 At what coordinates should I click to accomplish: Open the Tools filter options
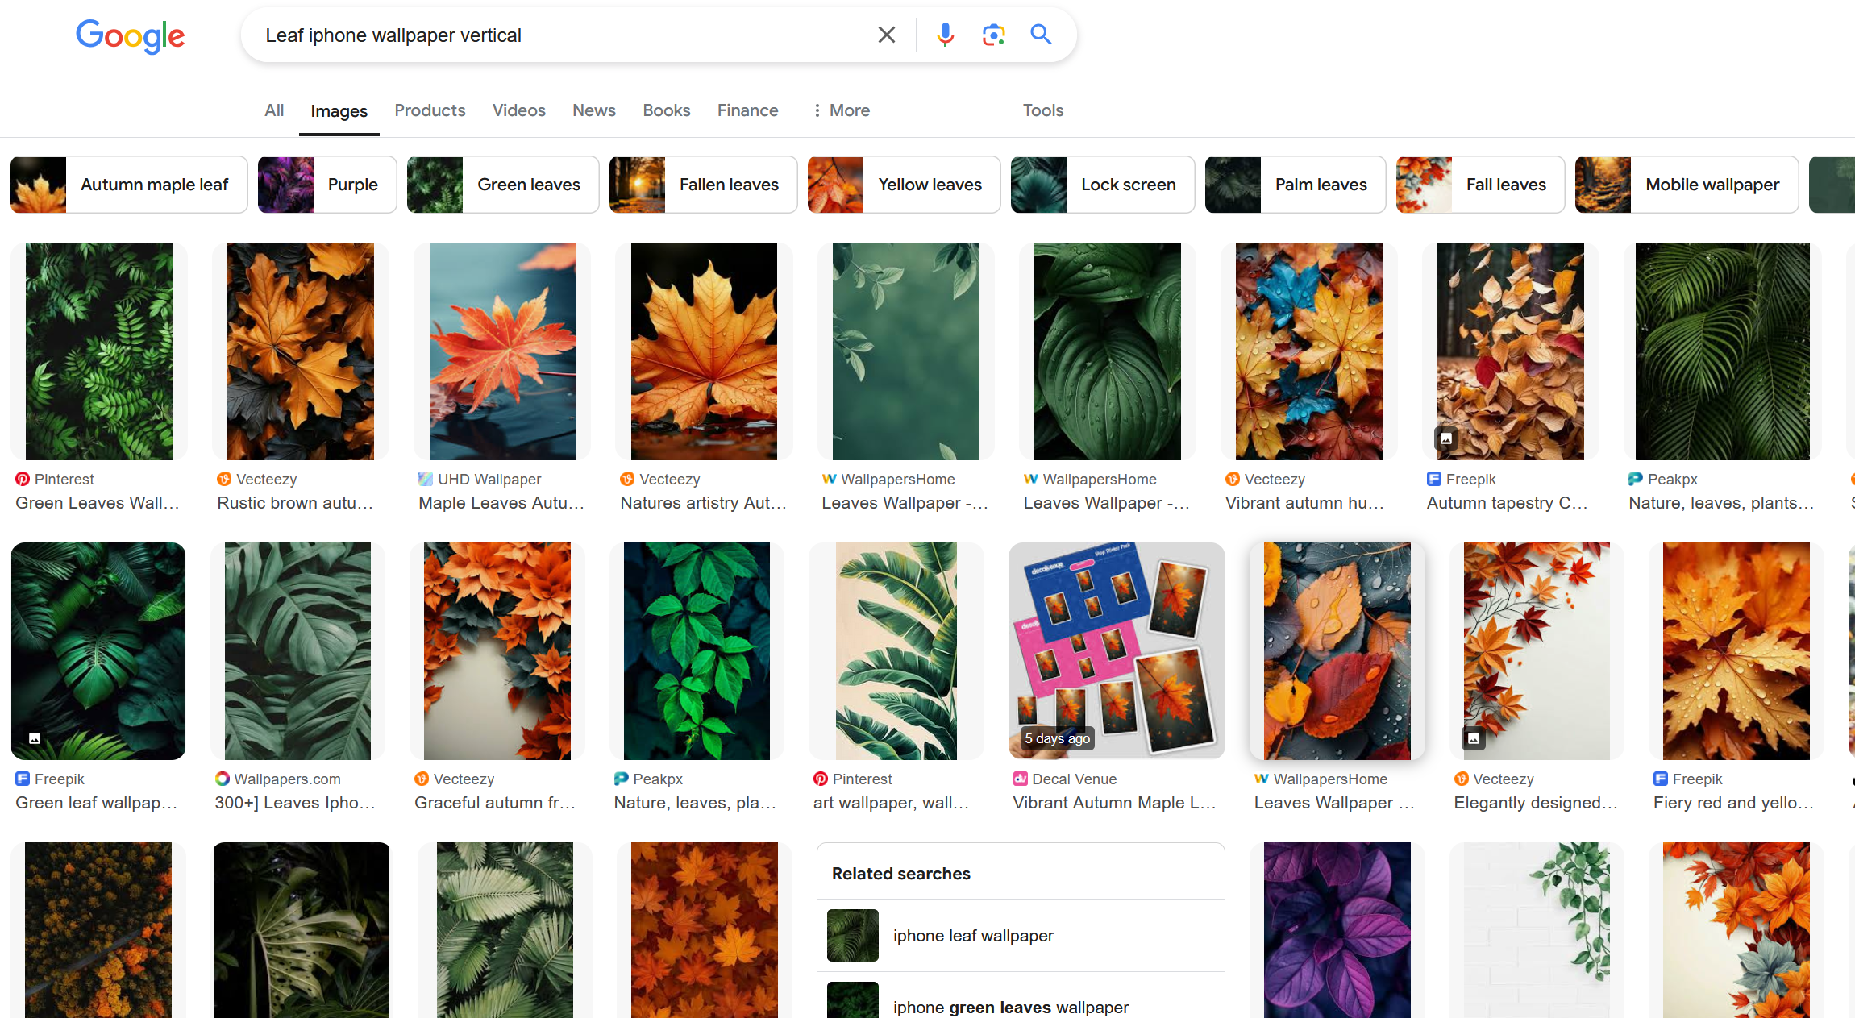pyautogui.click(x=1042, y=110)
